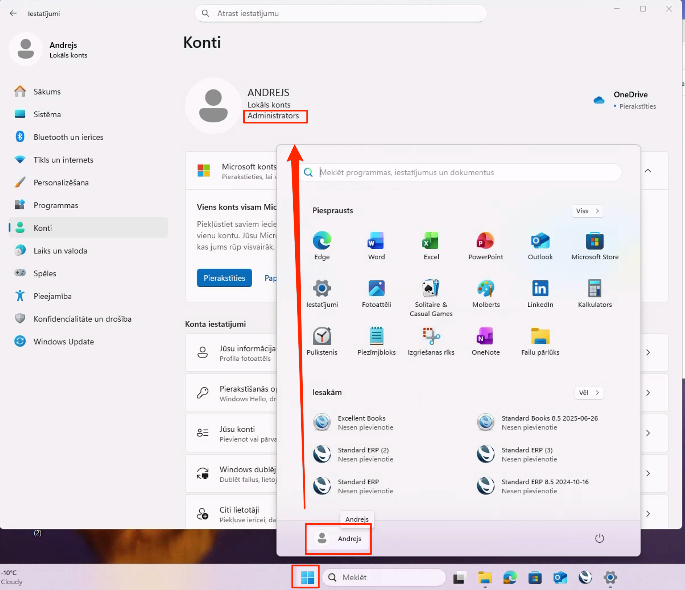This screenshot has width=685, height=590.
Task: Open Standard ERP (2) recommended item
Action: pos(363,454)
